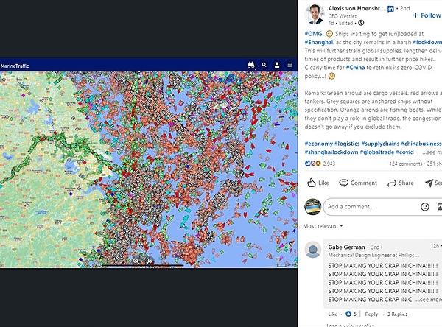Open Alexis von Hoensbroech profile photo
Screen dimensions: 442x327
click(315, 15)
